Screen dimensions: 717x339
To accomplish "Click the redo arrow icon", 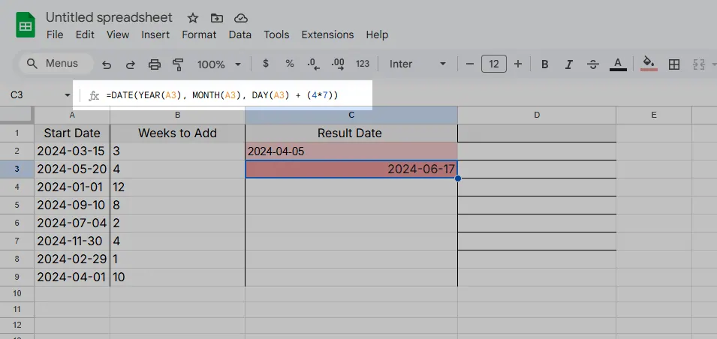I will point(130,64).
